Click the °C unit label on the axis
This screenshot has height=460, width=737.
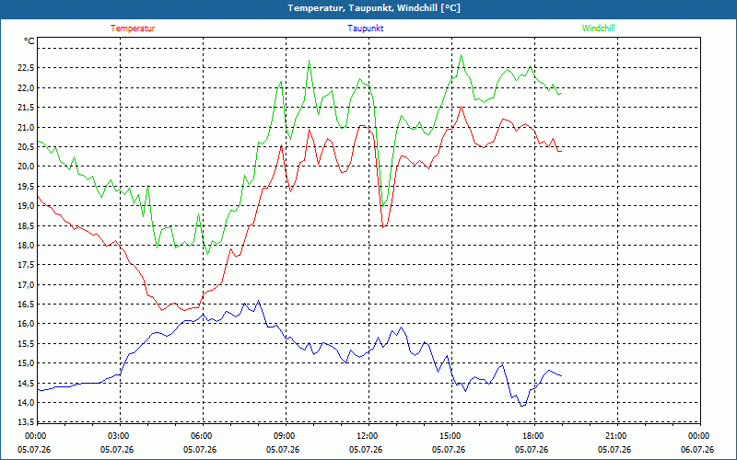coord(29,41)
